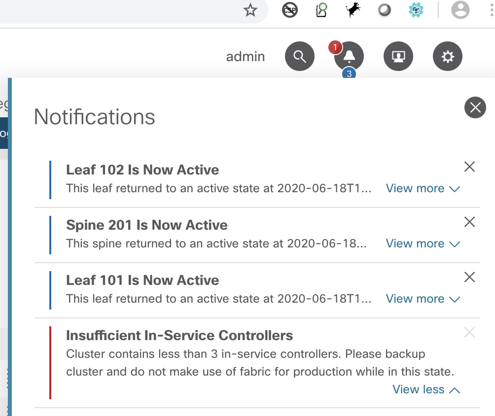The image size is (495, 416).
Task: Dismiss the Leaf 101 Is Now Active notification
Action: pos(470,277)
